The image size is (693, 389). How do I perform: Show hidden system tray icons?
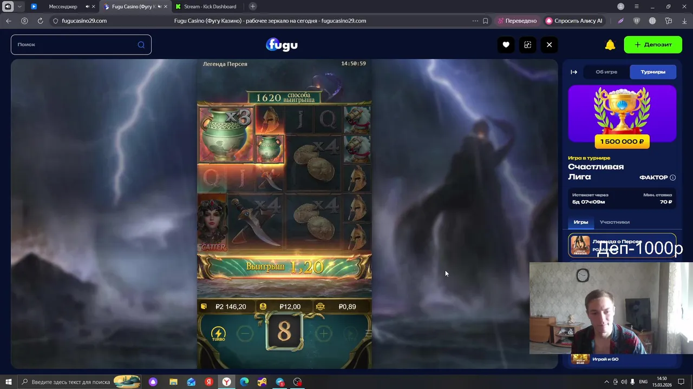click(x=606, y=382)
